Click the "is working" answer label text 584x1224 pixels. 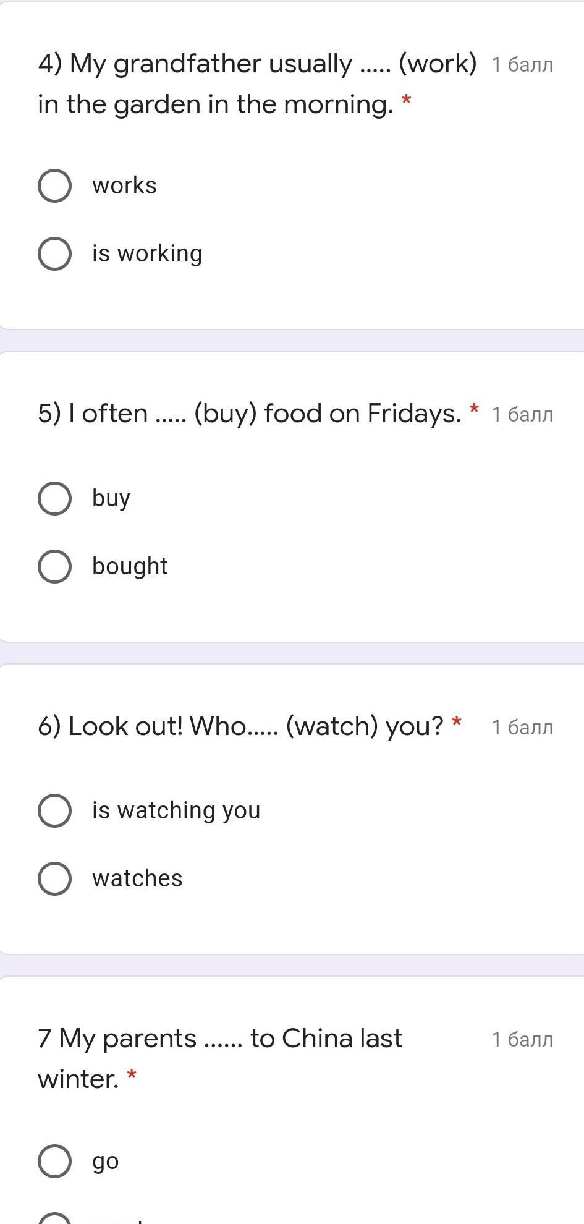coord(147,253)
